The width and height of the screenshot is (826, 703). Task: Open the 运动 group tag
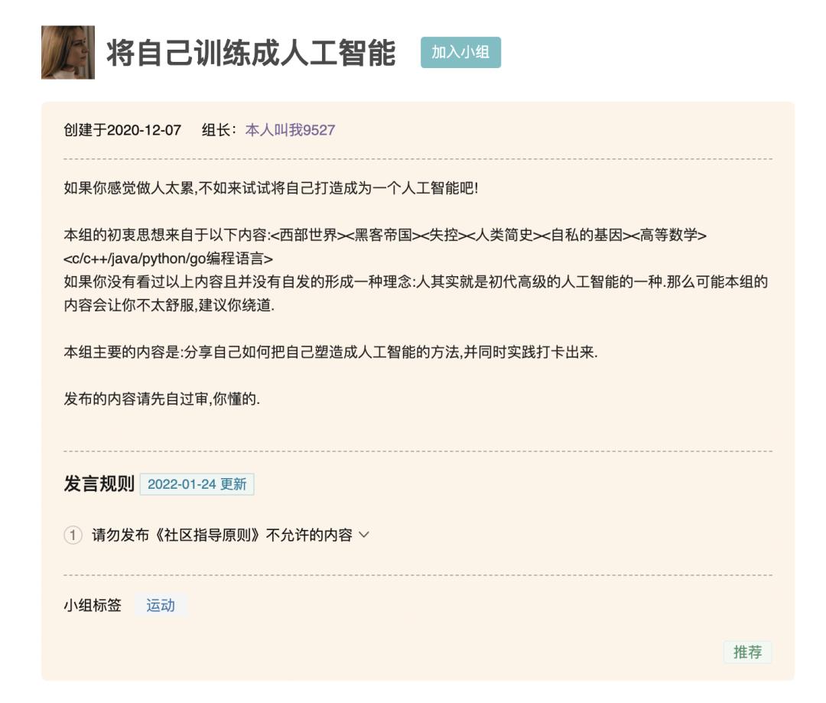[x=161, y=606]
